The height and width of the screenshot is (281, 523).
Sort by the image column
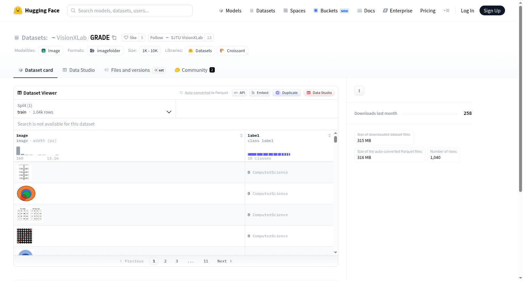point(241,135)
